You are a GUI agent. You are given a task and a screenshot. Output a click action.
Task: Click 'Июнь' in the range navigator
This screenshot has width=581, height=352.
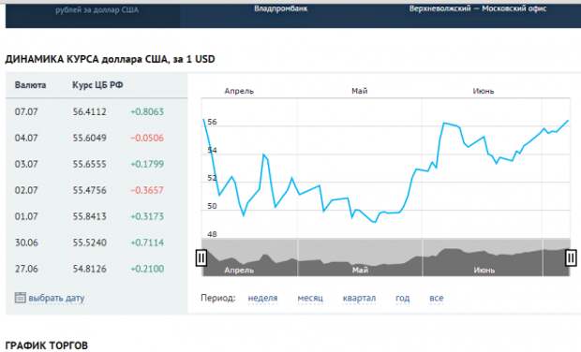click(x=484, y=271)
